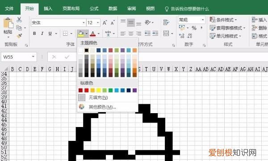Expand the underline style dropdown arrow
Viewport: 268px width, 161px height.
56,34
